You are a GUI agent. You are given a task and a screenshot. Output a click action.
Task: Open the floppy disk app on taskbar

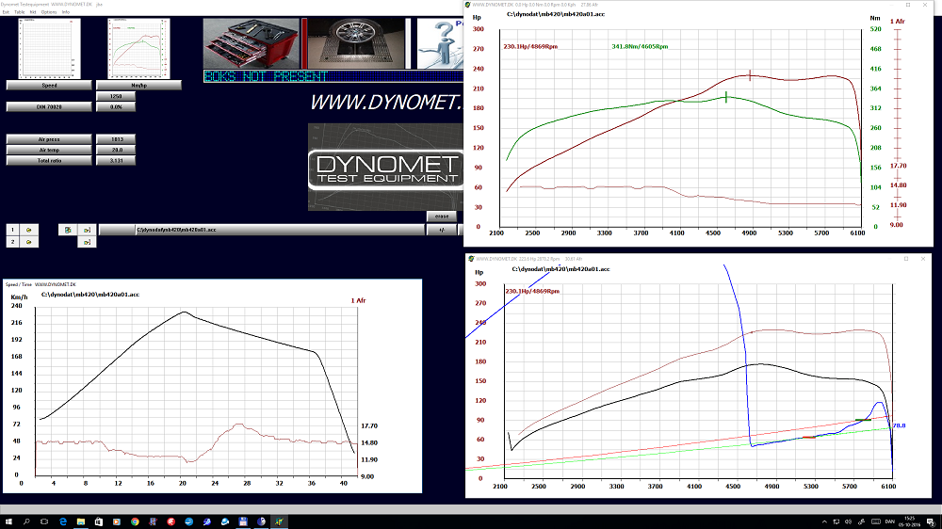coord(243,521)
